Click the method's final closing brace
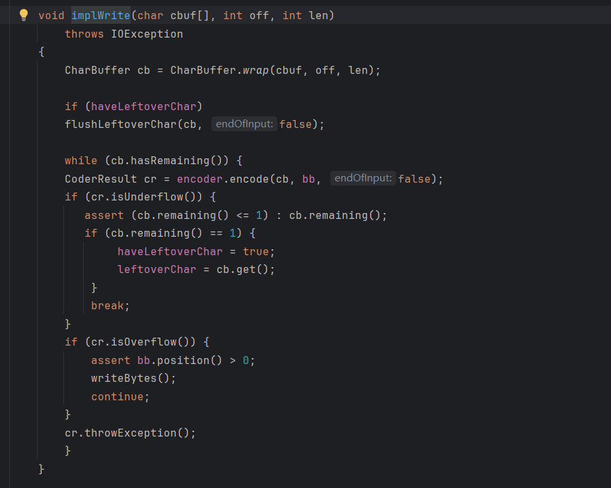Image resolution: width=611 pixels, height=488 pixels. coord(42,469)
